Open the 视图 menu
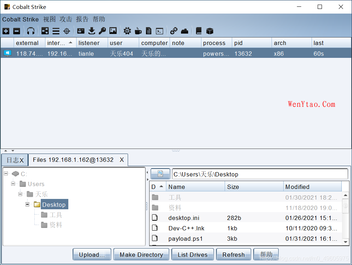Screen dimensions: 352x265 point(49,19)
